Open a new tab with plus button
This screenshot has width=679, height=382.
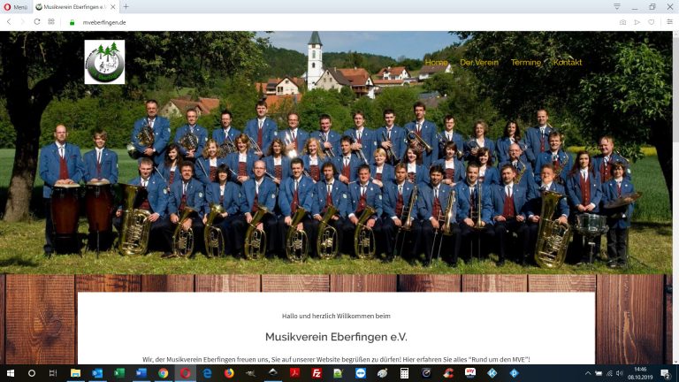click(126, 7)
